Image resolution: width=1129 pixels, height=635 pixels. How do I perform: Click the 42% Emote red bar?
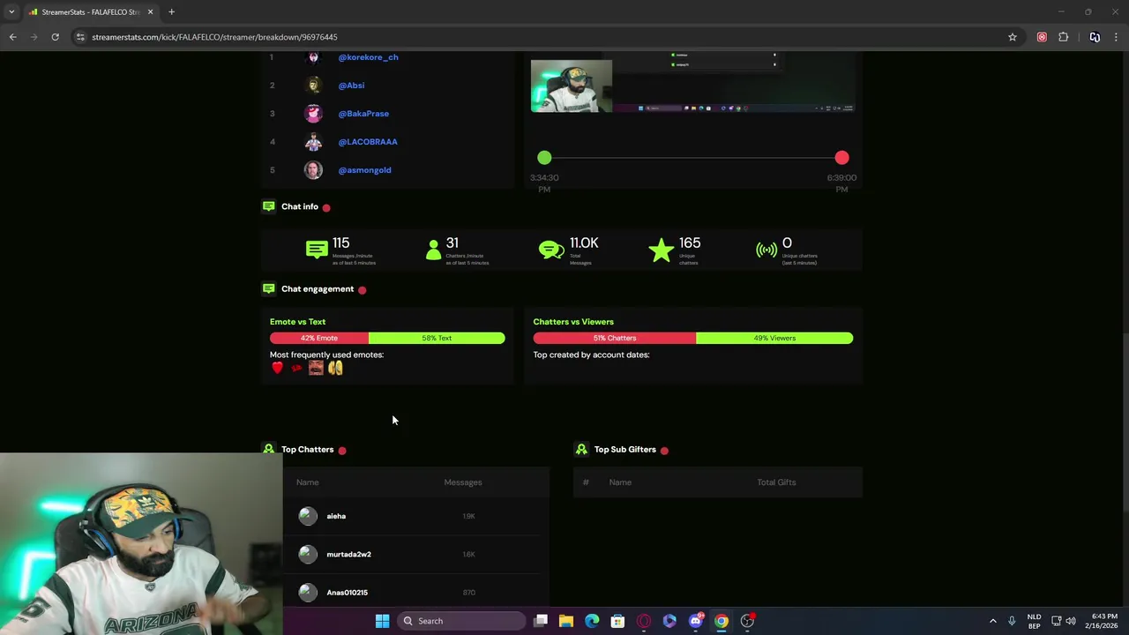click(319, 338)
